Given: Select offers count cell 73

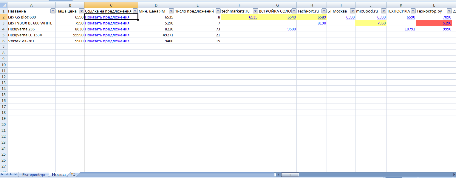Looking at the screenshot, I should 197,29.
